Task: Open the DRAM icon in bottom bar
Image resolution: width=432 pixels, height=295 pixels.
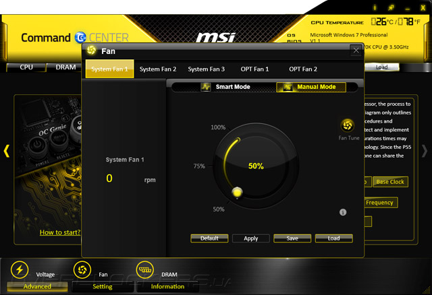Action: click(x=145, y=269)
